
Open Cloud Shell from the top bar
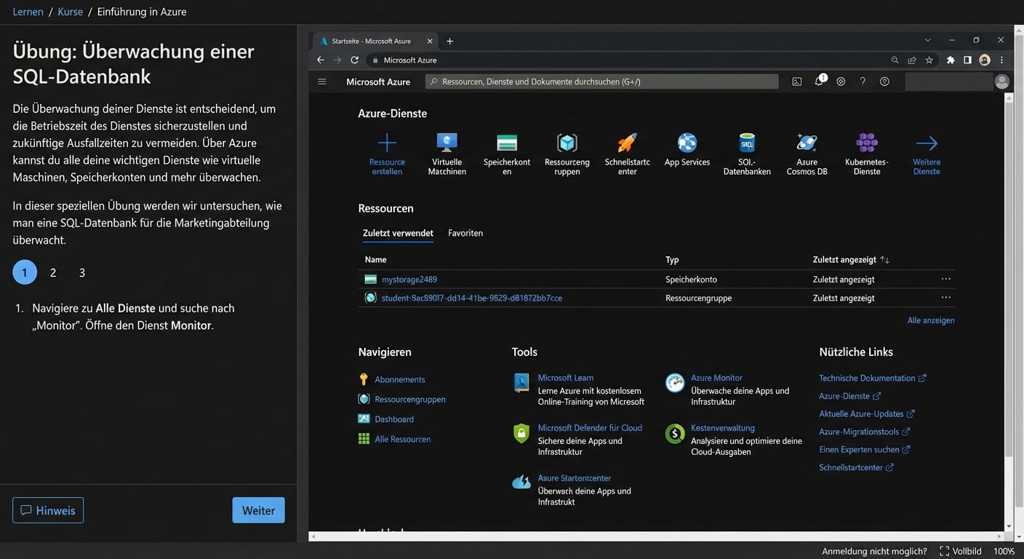(x=796, y=81)
